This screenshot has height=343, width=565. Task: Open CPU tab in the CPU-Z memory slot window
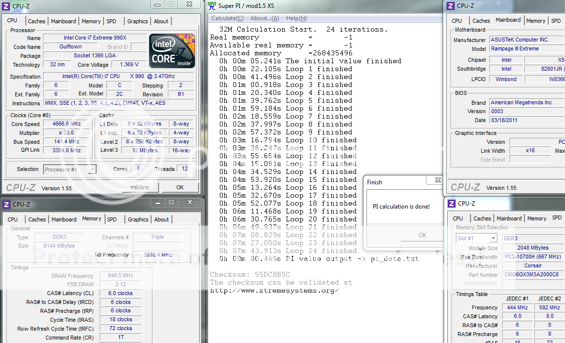pos(458,218)
